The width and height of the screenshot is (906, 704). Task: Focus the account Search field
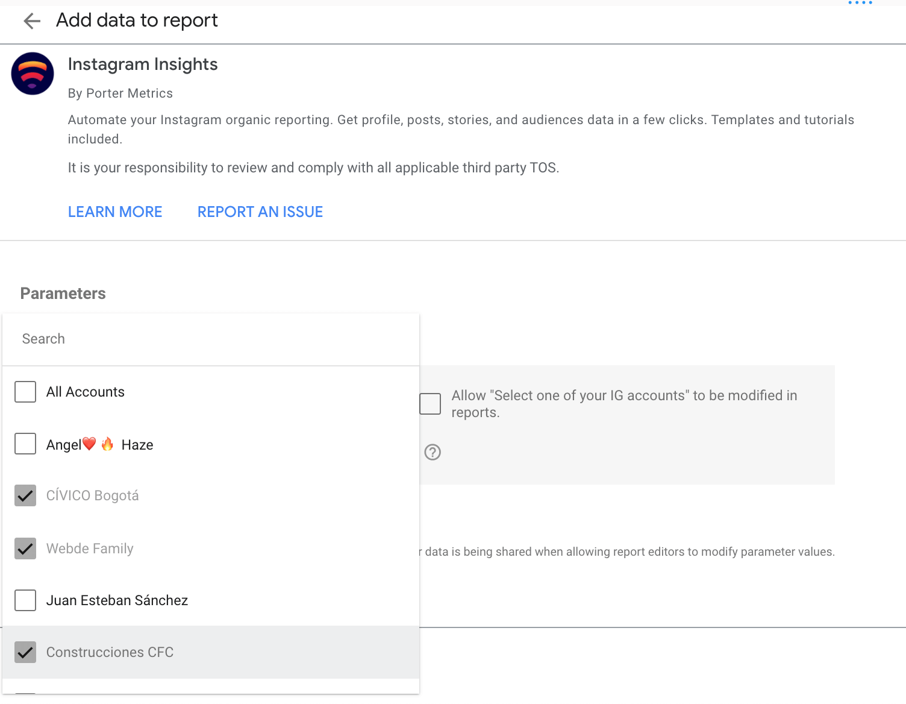pyautogui.click(x=211, y=339)
